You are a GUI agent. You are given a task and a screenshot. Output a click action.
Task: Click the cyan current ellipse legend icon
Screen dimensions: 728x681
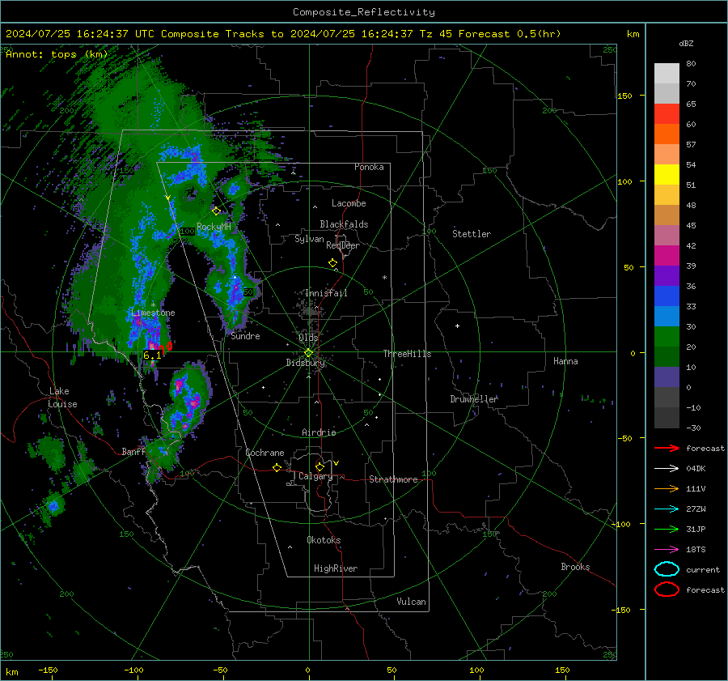click(x=667, y=569)
